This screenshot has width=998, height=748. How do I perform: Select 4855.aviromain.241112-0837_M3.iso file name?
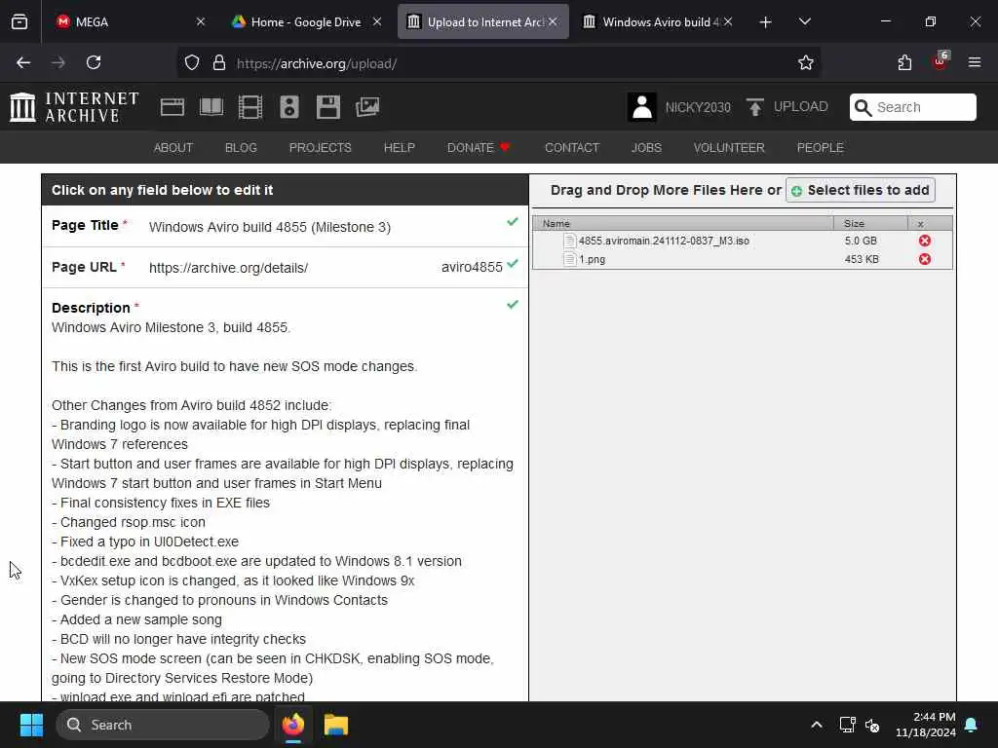coord(664,241)
